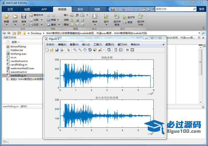Image resolution: width=208 pixels, height=146 pixels.
Task: Click the New (新建) file icon
Action: (6, 16)
